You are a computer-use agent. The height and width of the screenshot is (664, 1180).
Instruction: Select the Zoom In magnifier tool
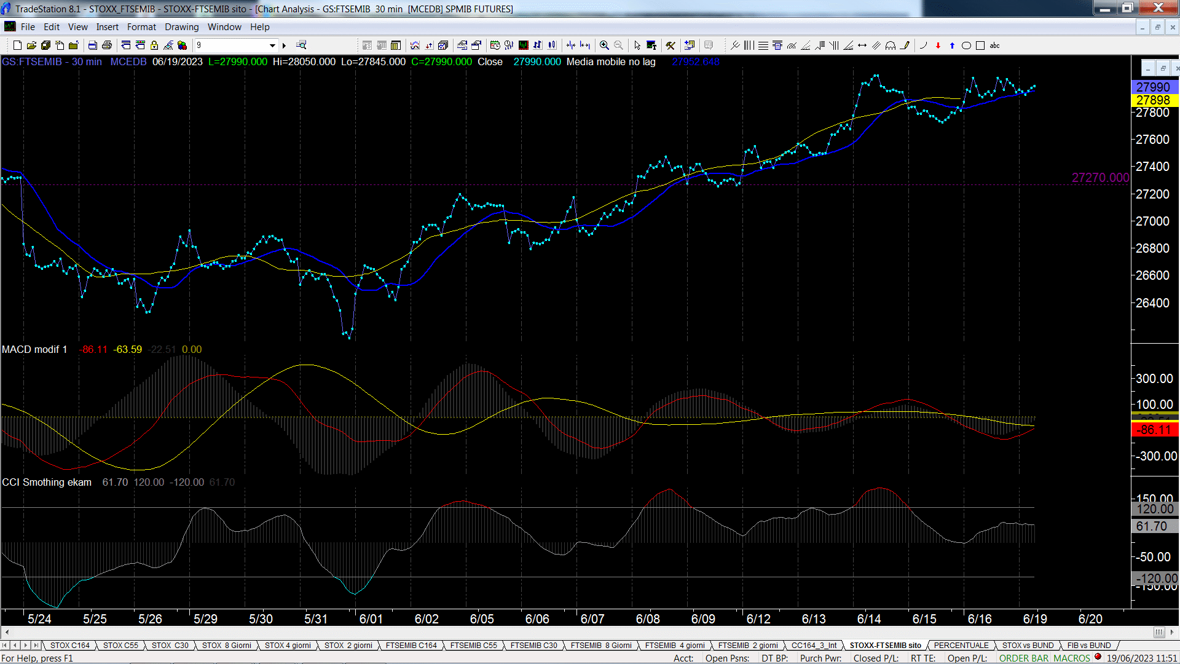coord(604,45)
